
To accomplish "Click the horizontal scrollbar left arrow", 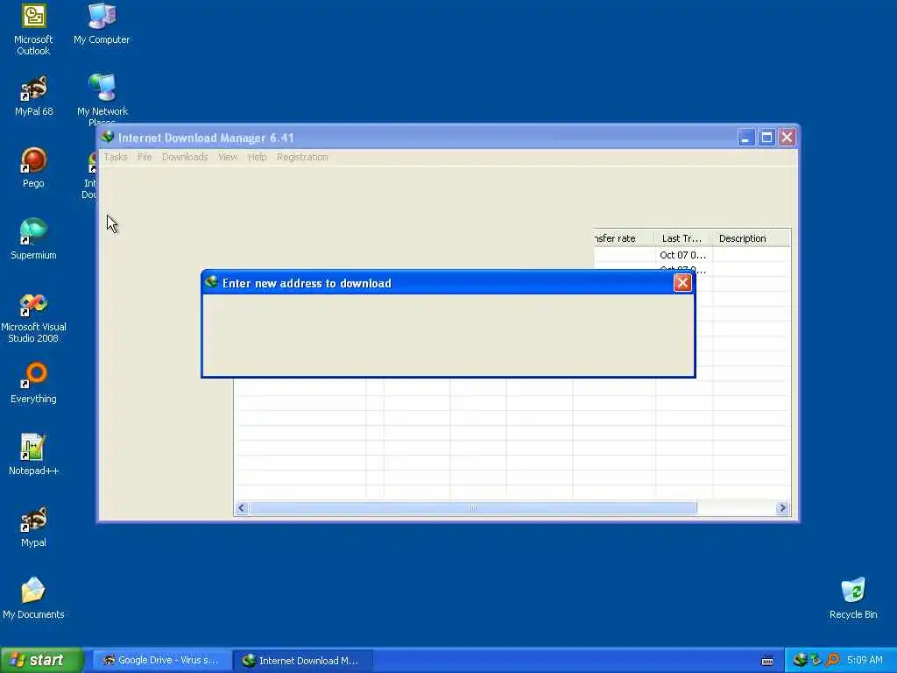I will point(242,508).
